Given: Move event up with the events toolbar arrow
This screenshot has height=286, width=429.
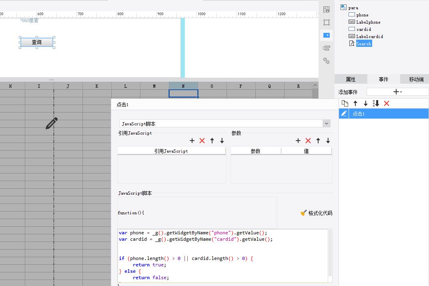Looking at the screenshot, I should point(355,103).
